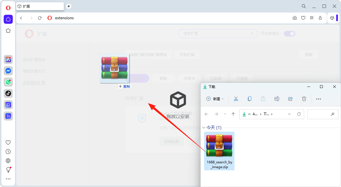Click the Share icon in Explorer toolbar

(x=290, y=99)
